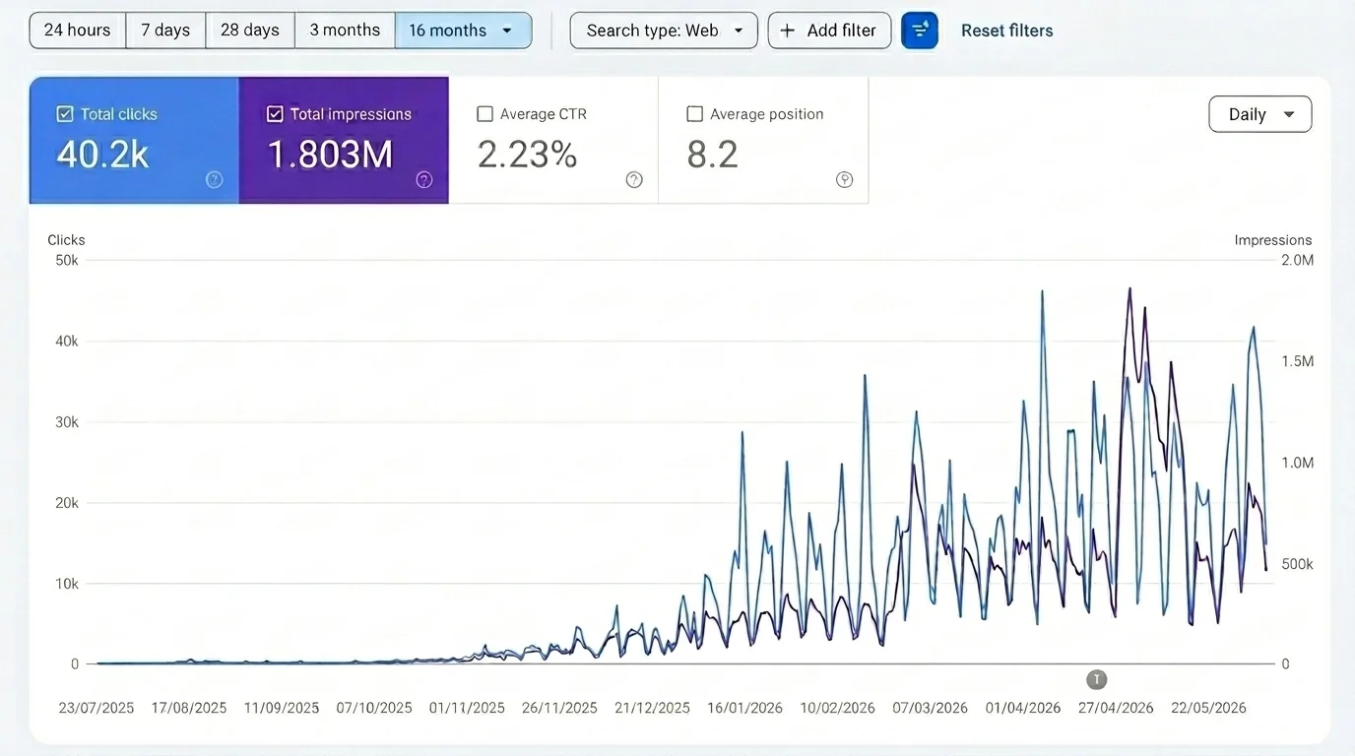
Task: Click the blue filter lines icon
Action: [920, 31]
